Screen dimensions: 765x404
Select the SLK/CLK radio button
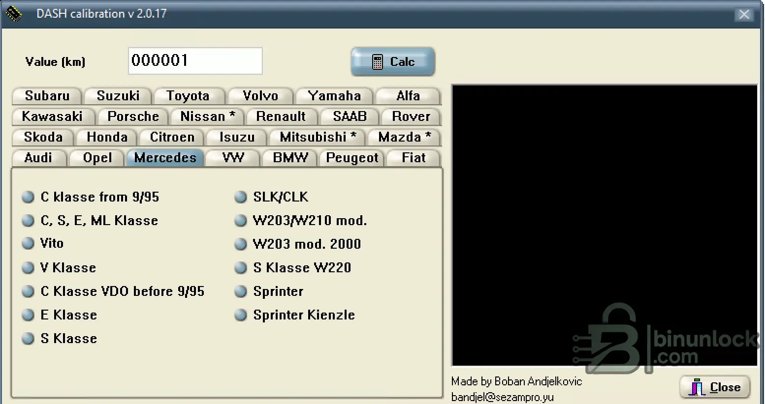click(241, 197)
